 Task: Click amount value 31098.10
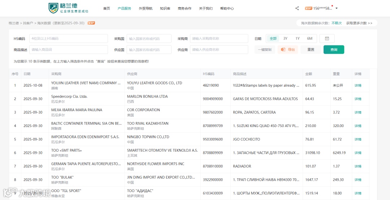(313, 153)
